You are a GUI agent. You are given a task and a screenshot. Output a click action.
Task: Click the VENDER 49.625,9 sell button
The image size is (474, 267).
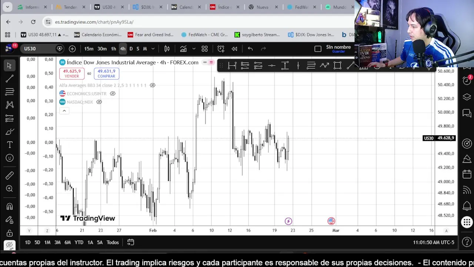coord(72,73)
